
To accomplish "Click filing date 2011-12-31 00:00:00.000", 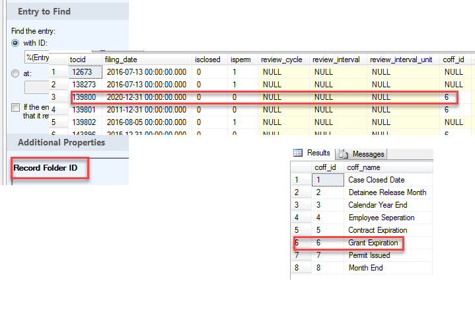I will coord(147,109).
